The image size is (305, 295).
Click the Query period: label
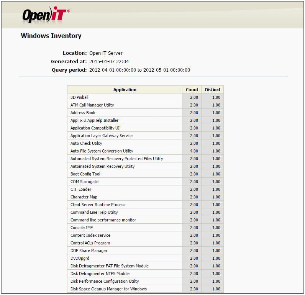point(69,70)
